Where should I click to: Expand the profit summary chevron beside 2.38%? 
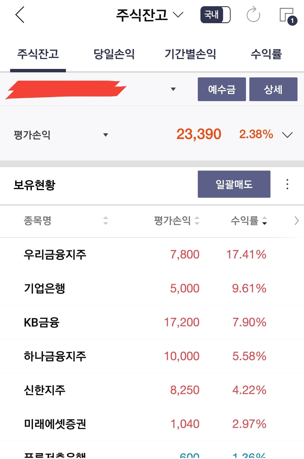pyautogui.click(x=287, y=135)
